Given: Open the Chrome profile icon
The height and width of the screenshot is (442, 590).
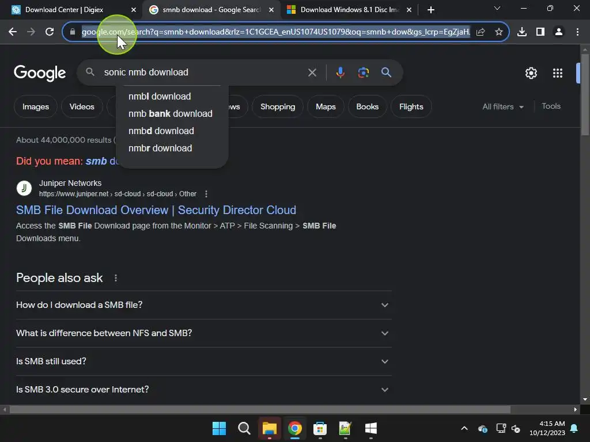Looking at the screenshot, I should (x=559, y=32).
